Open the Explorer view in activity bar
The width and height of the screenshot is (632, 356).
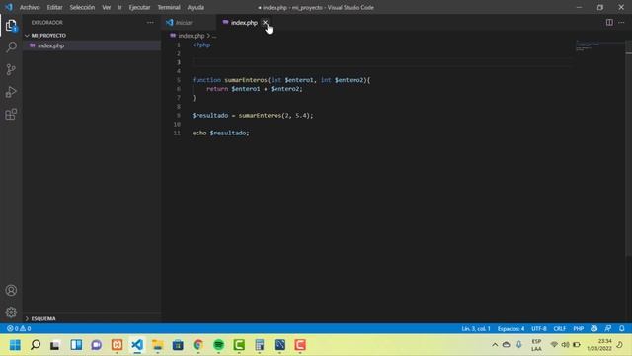[x=11, y=26]
